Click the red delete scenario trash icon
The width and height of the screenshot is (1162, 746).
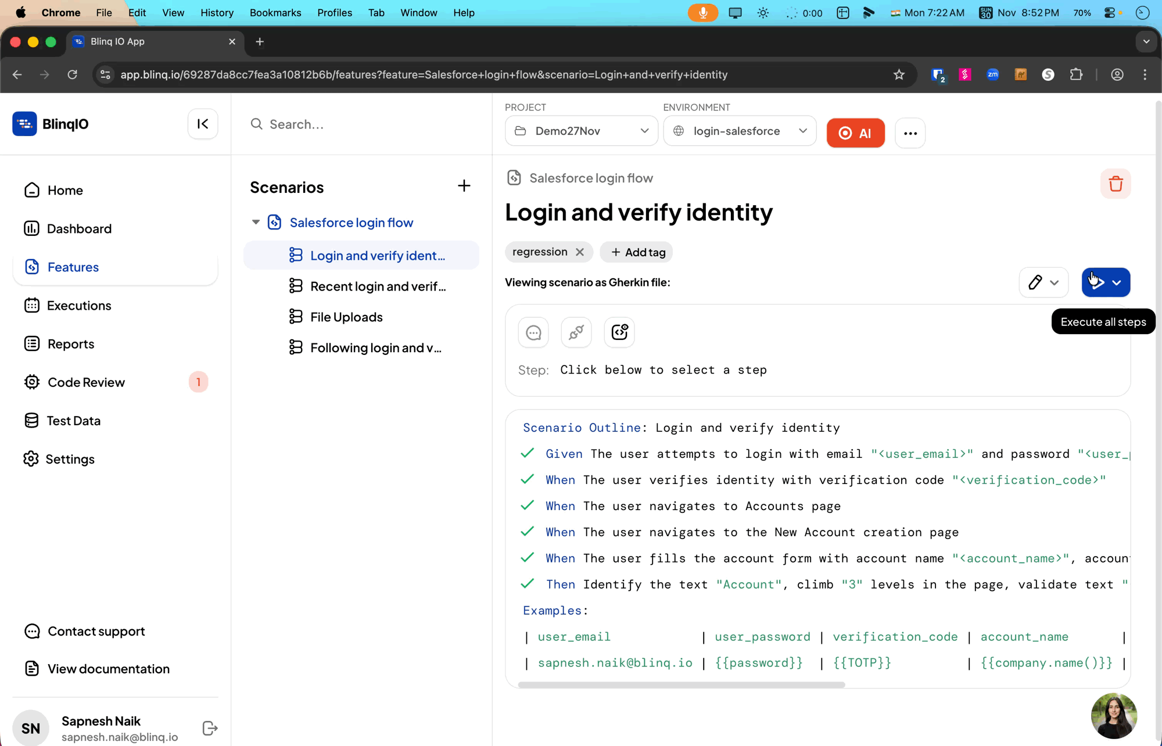(1115, 184)
